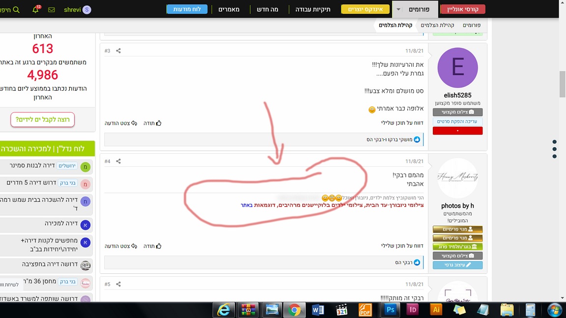Switch to Chrome in the taskbar

pyautogui.click(x=295, y=310)
